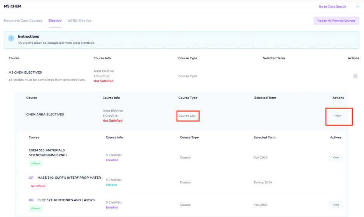The width and height of the screenshot is (364, 217).
Task: Select the Elective tab
Action: 55,21
